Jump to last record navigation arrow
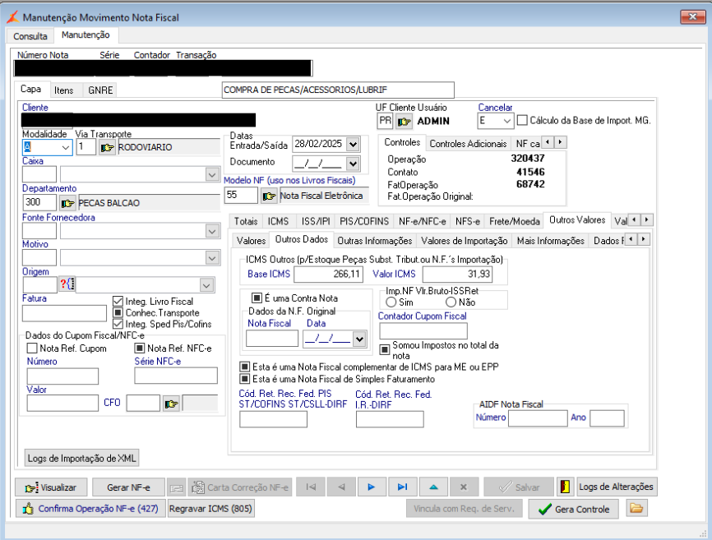Image resolution: width=712 pixels, height=540 pixels. pyautogui.click(x=402, y=487)
